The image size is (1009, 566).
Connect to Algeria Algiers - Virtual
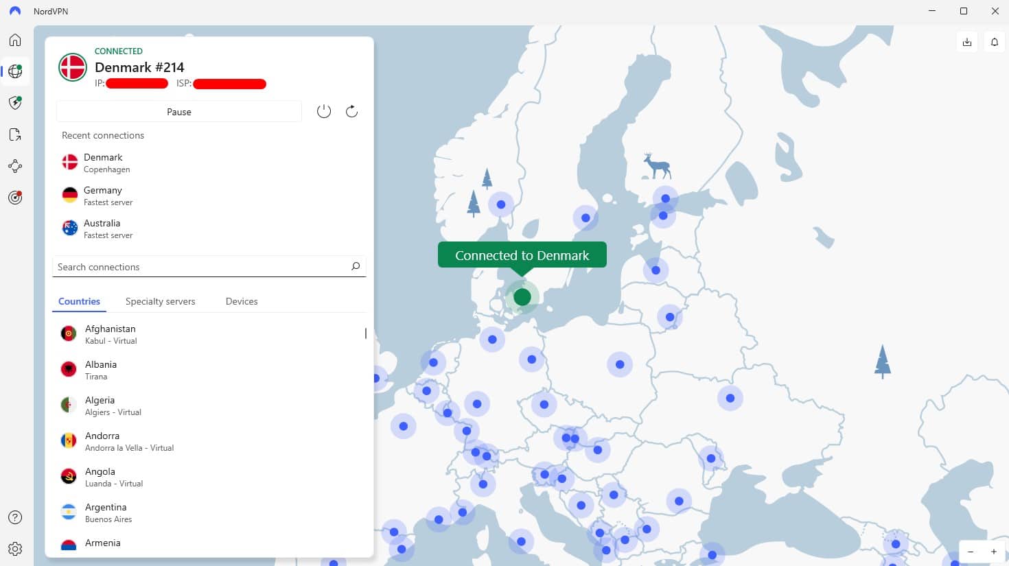(209, 405)
